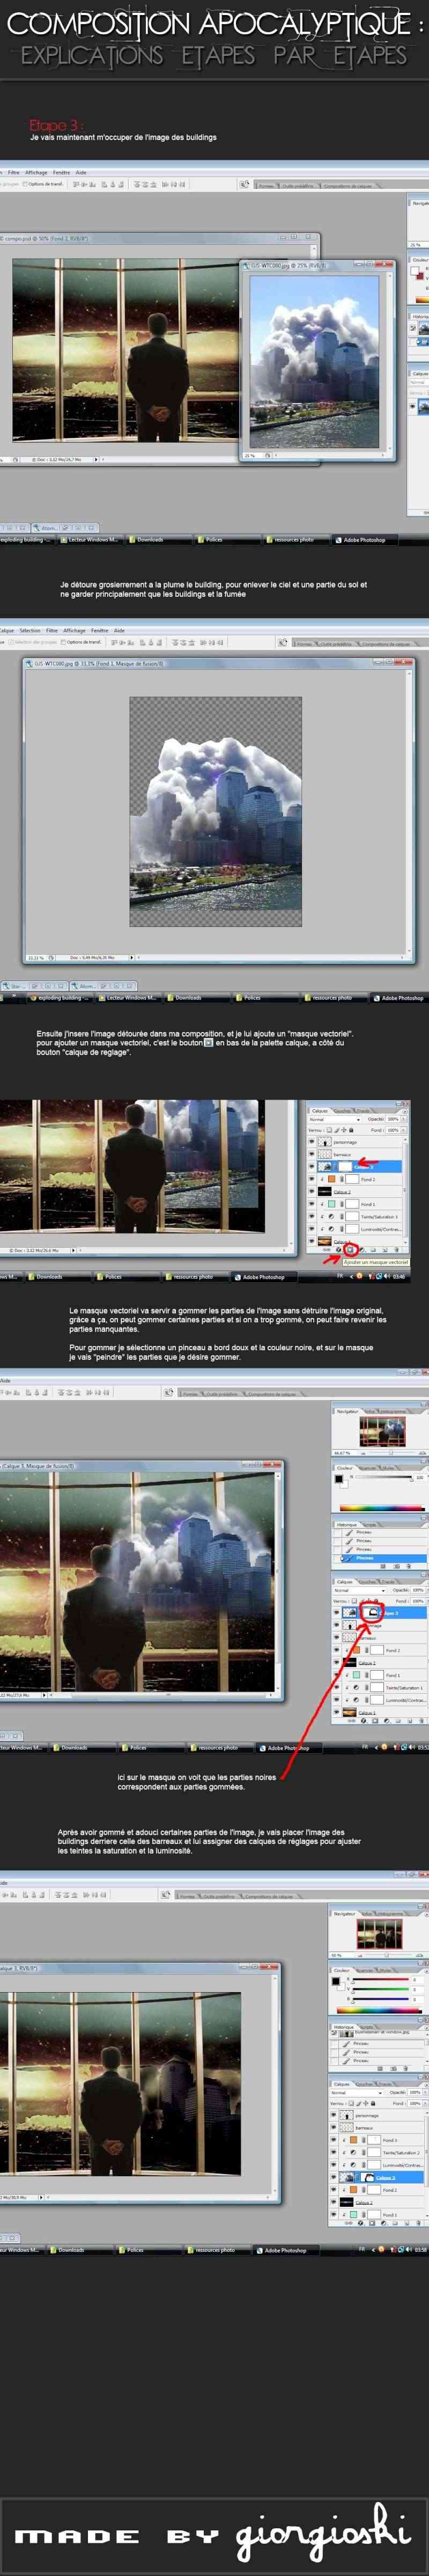Click exploding building taskbar button in 33,3% screenshot
The image size is (429, 2576).
click(60, 997)
